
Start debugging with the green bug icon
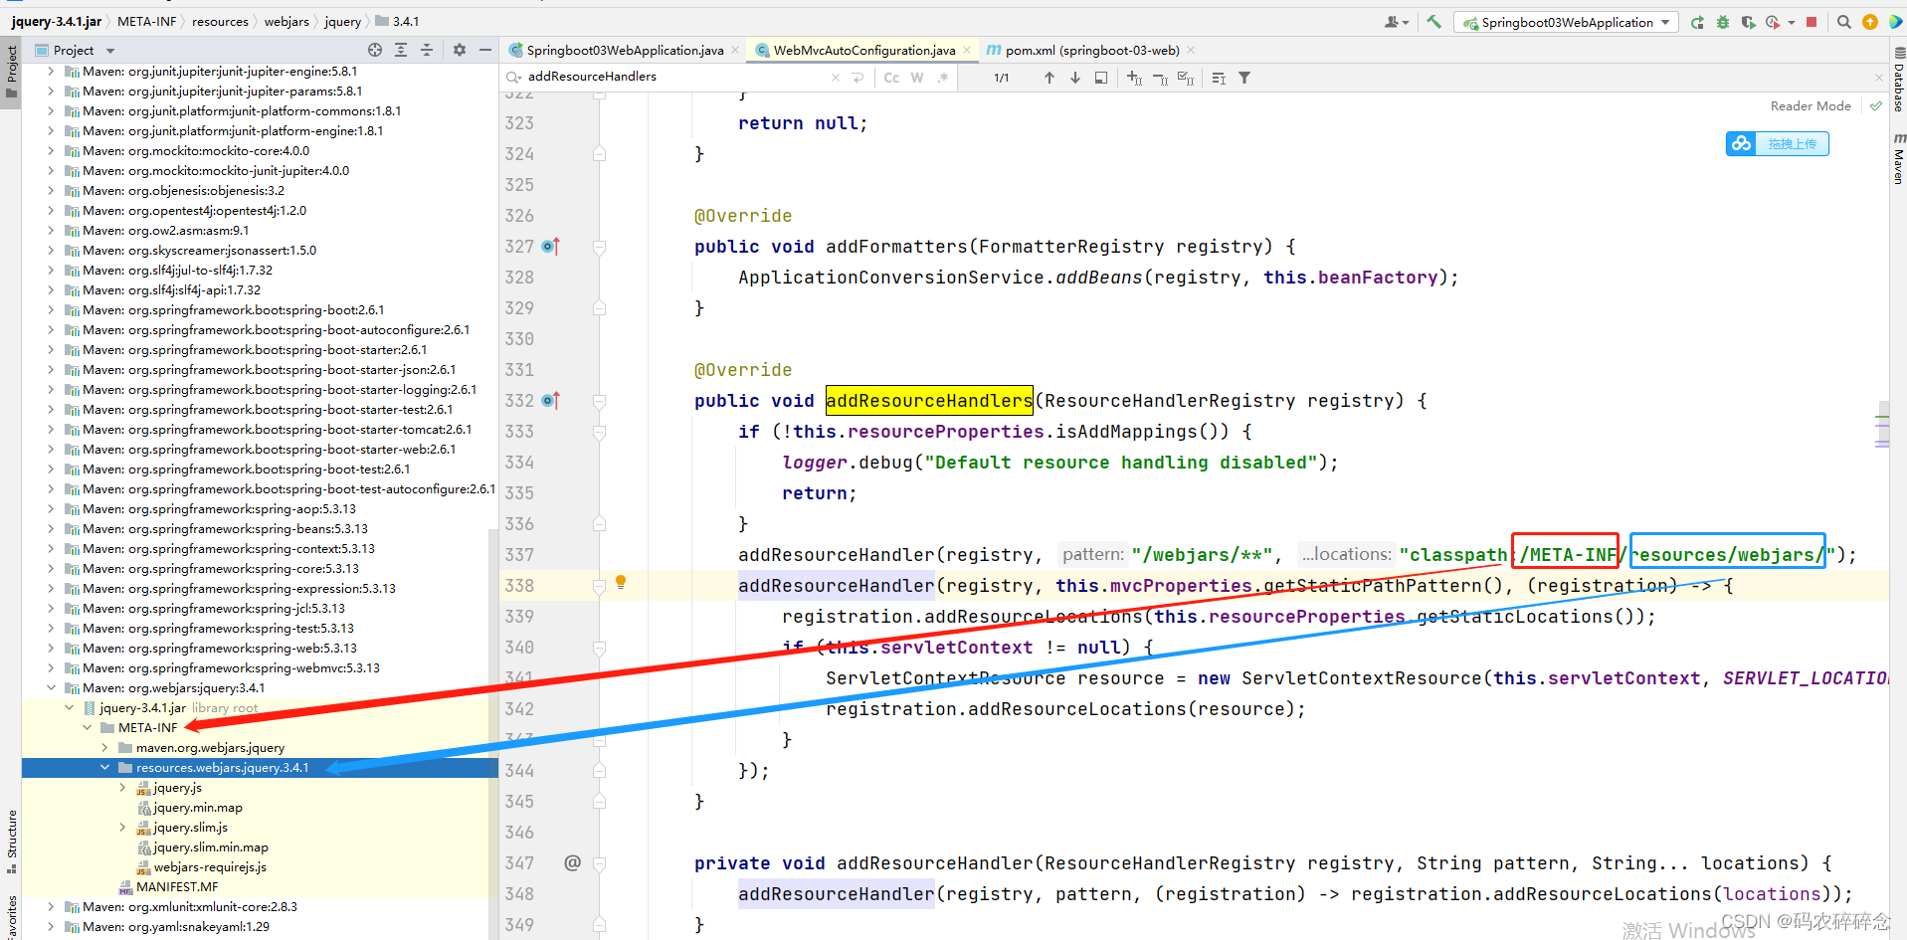click(x=1723, y=22)
